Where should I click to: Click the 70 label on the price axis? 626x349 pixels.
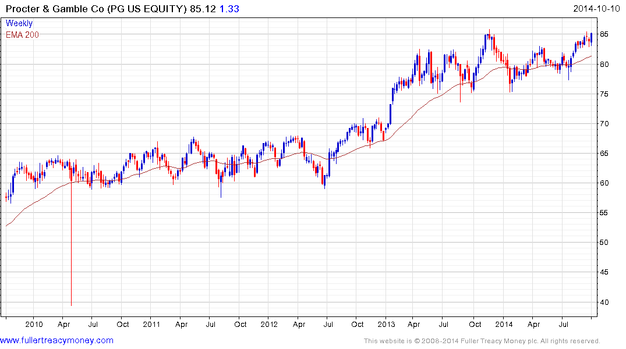(604, 124)
